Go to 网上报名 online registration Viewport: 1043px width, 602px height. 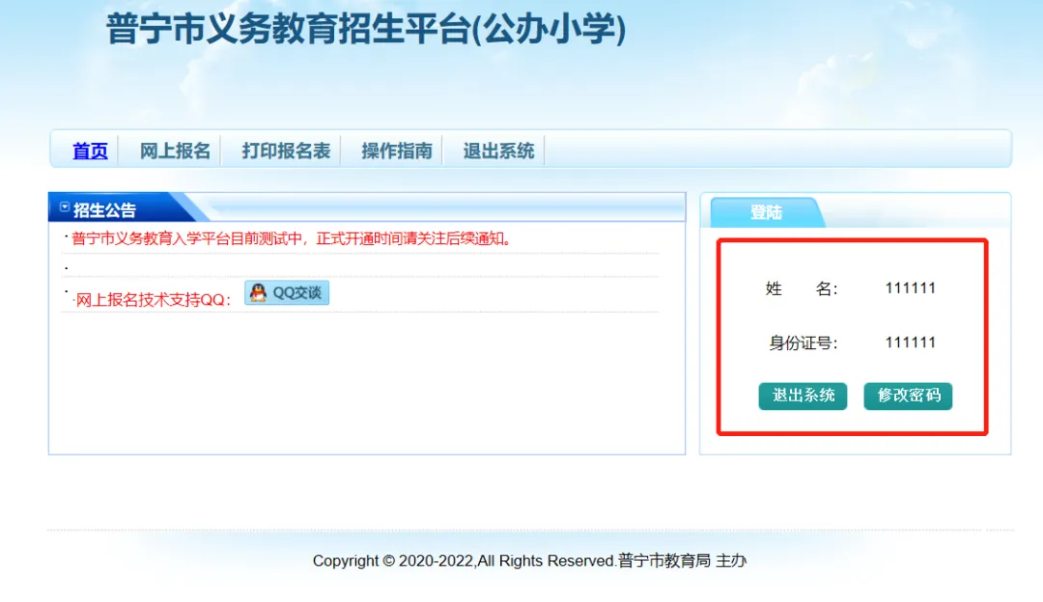point(175,150)
